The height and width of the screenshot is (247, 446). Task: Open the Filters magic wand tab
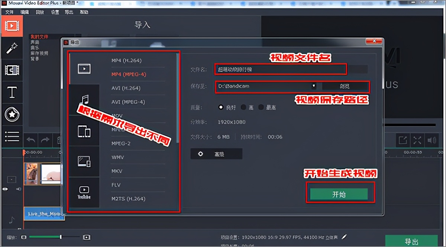(x=12, y=48)
